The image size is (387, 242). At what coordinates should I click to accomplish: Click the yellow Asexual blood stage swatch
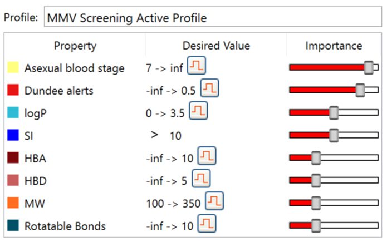point(13,68)
